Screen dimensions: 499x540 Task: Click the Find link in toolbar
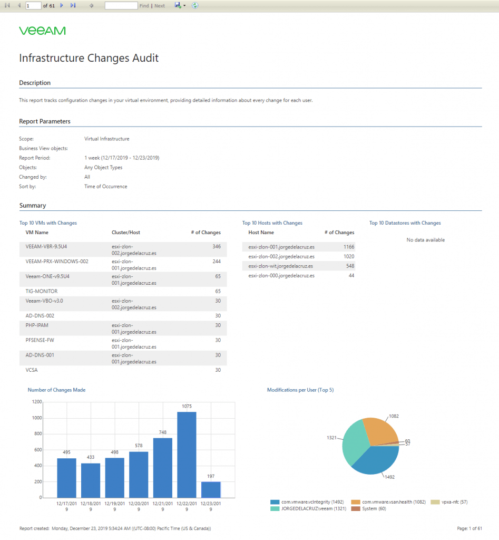click(144, 6)
